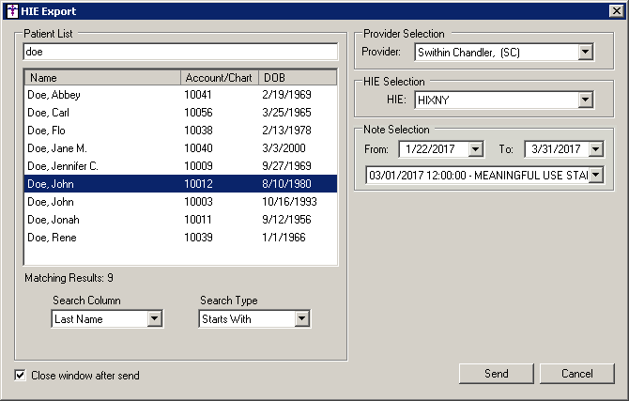Close the HIE Export window
Image resolution: width=629 pixels, height=401 pixels.
(615, 11)
